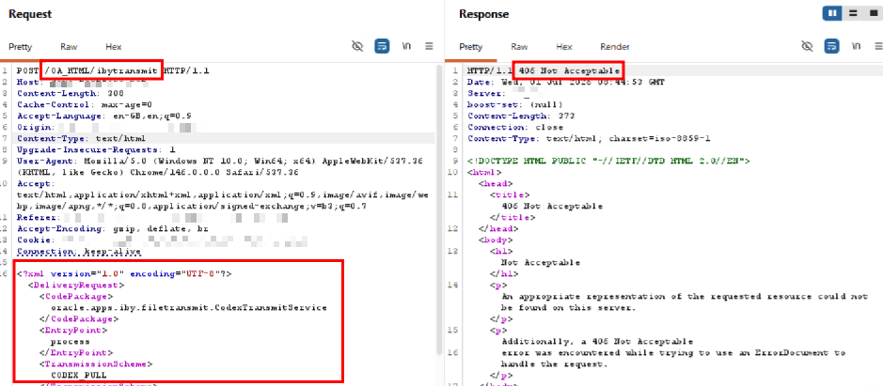
Task: Switch to Raw tab in Response panel
Action: pos(519,47)
